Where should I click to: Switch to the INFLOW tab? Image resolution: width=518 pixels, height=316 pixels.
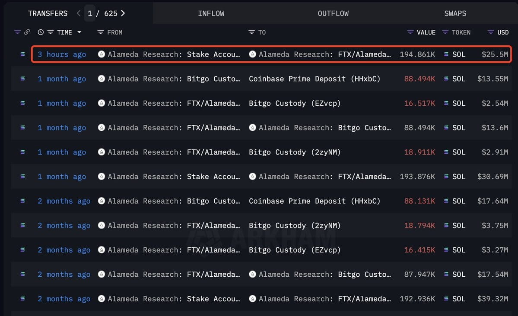pyautogui.click(x=211, y=13)
